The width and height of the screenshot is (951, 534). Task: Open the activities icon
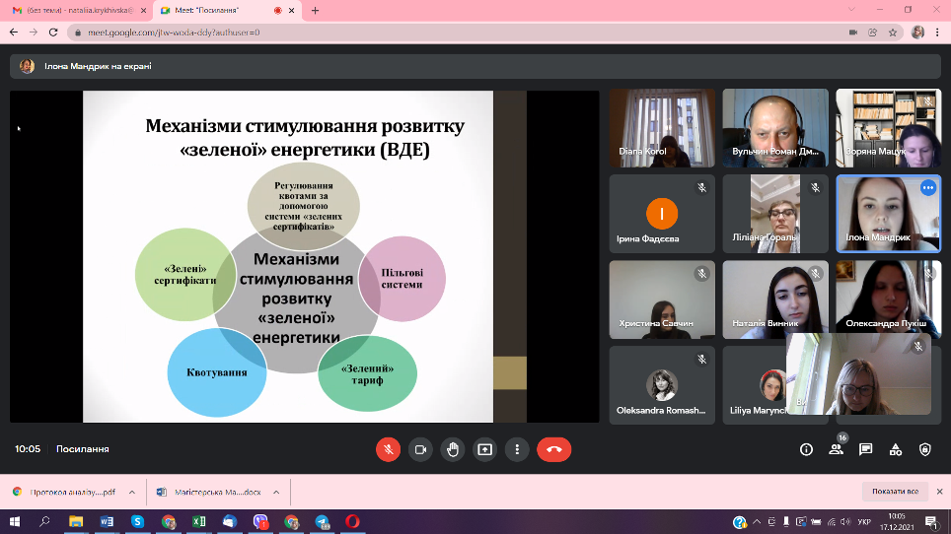pos(895,449)
